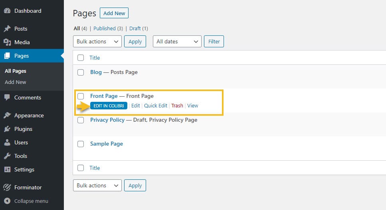
Task: Click the Settings sliders icon
Action: (8, 169)
